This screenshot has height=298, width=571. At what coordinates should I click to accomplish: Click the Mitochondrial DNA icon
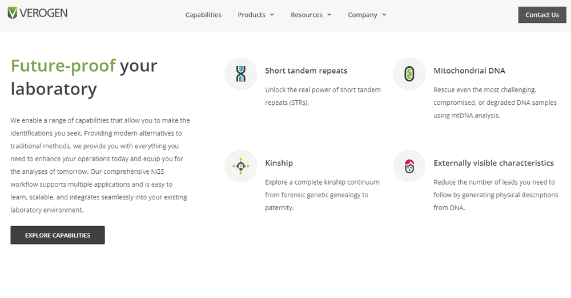409,74
